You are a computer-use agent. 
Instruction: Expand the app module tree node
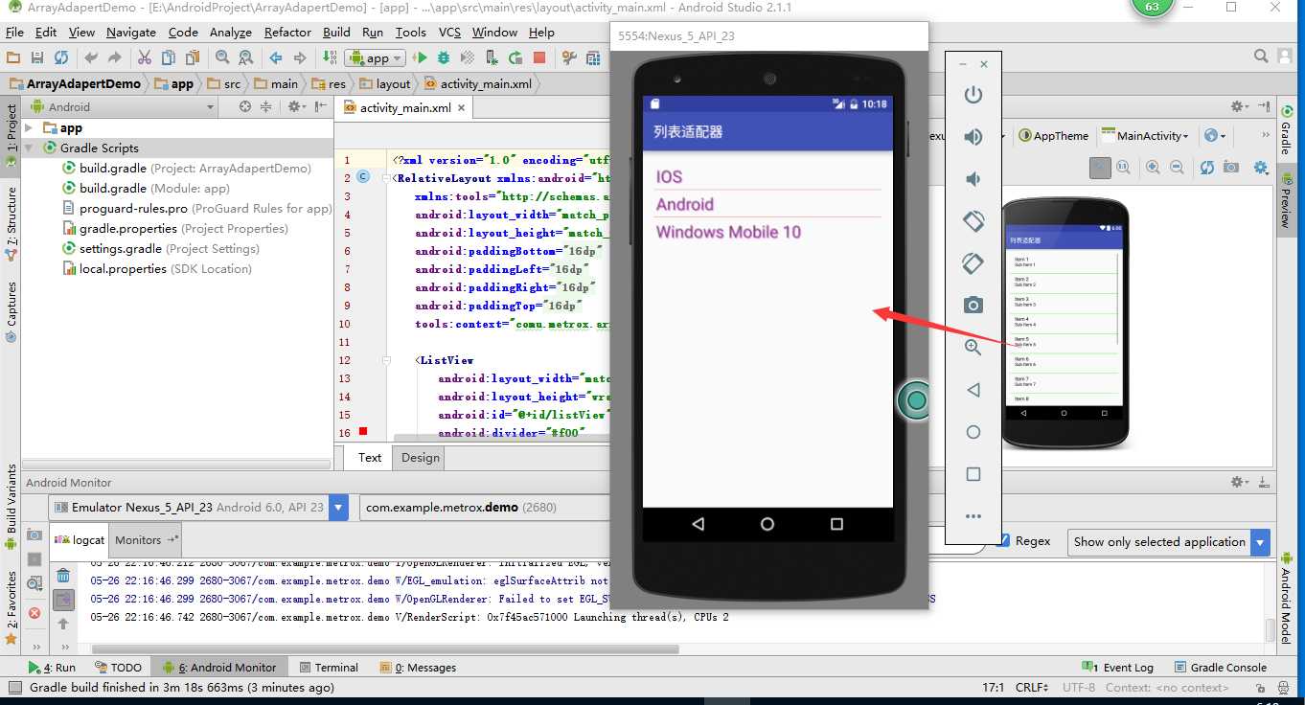coord(30,127)
